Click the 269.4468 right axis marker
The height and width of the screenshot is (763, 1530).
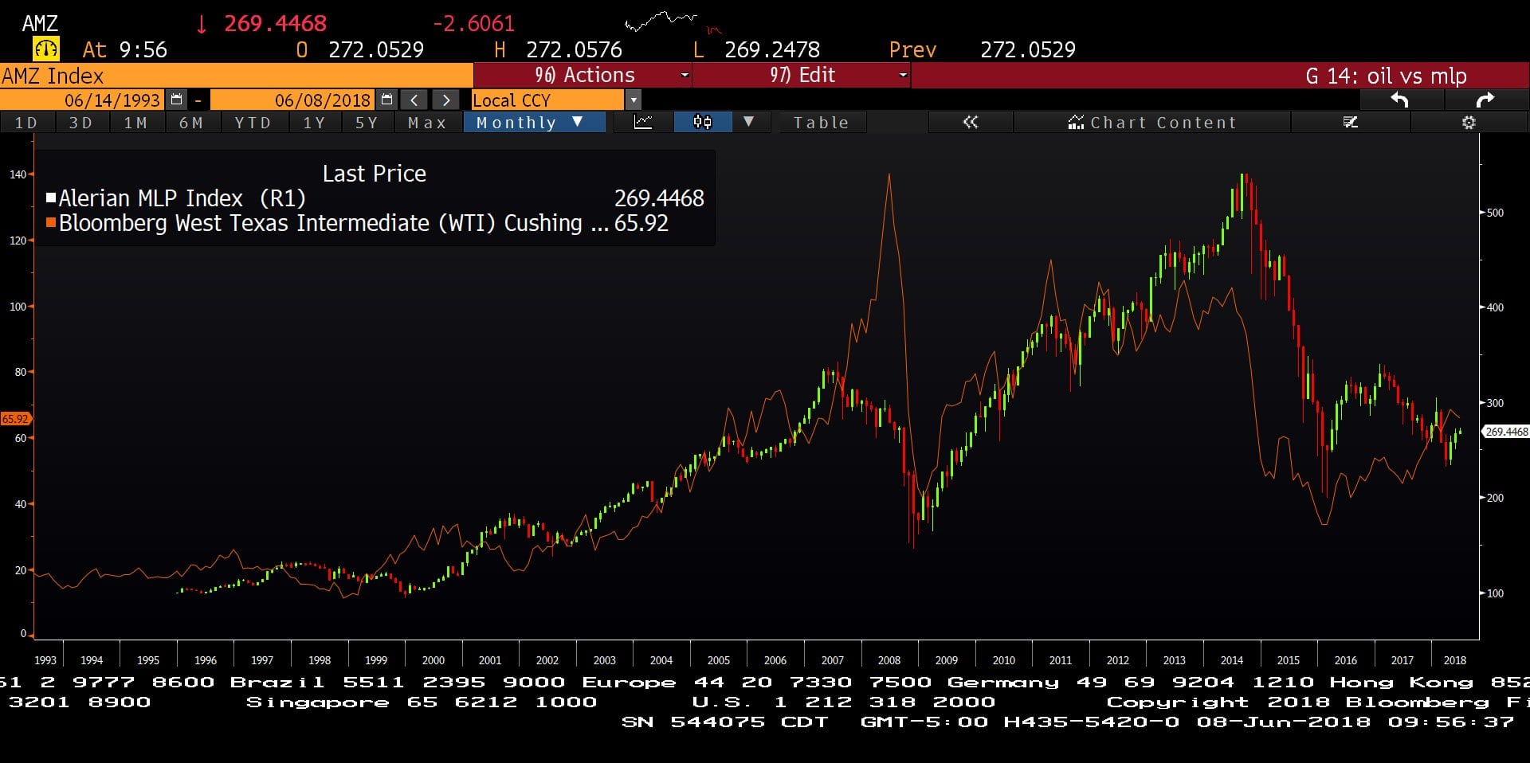pyautogui.click(x=1505, y=431)
